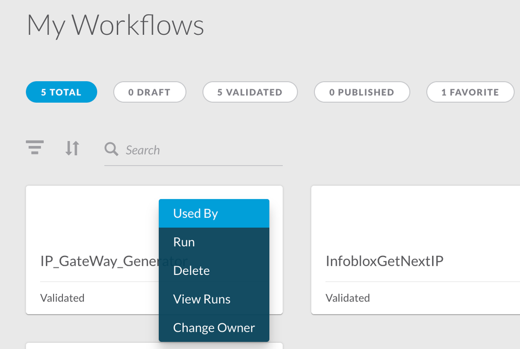Viewport: 520px width, 349px height.
Task: Filter workflows by 1 Favorite
Action: click(470, 92)
